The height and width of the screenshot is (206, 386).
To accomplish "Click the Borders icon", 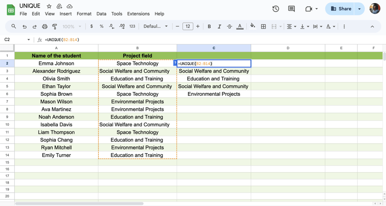I will click(x=263, y=27).
